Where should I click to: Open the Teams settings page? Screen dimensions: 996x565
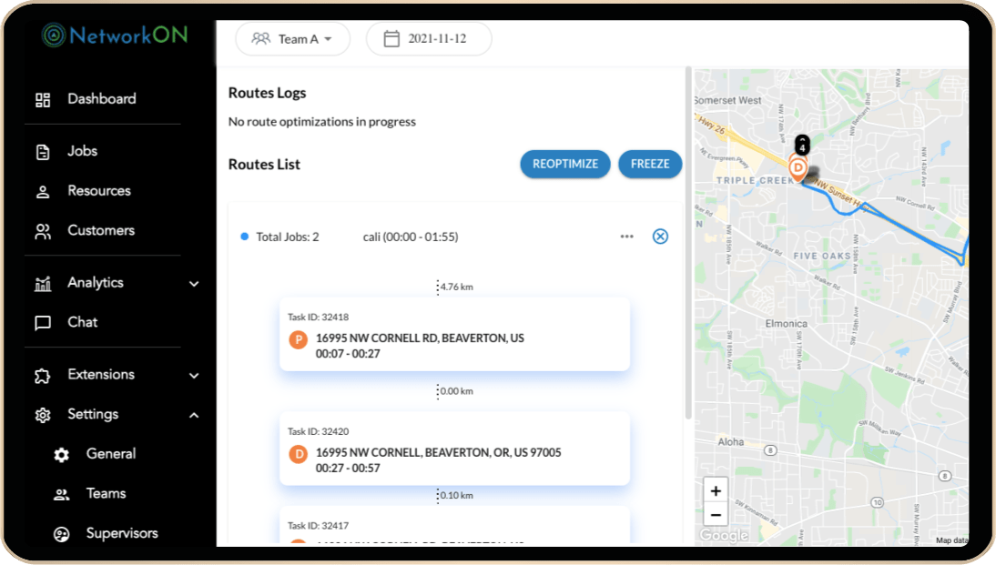click(x=106, y=494)
